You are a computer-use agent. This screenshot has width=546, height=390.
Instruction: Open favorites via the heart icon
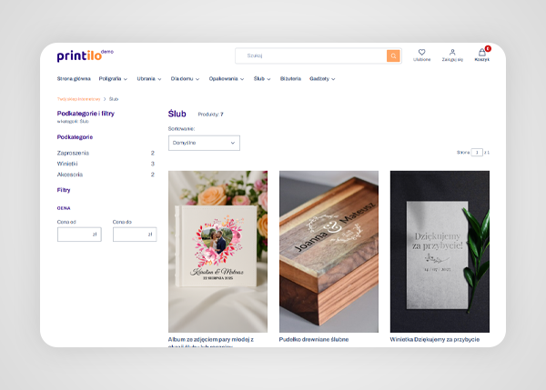[x=421, y=52]
